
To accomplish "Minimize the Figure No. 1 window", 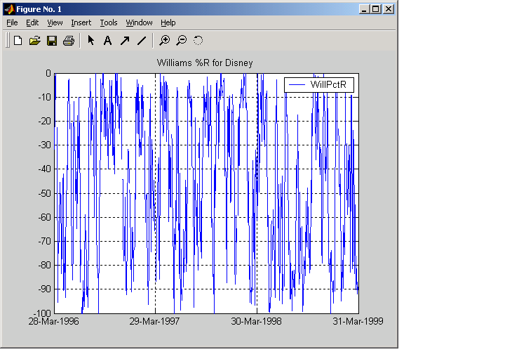I will pos(364,9).
